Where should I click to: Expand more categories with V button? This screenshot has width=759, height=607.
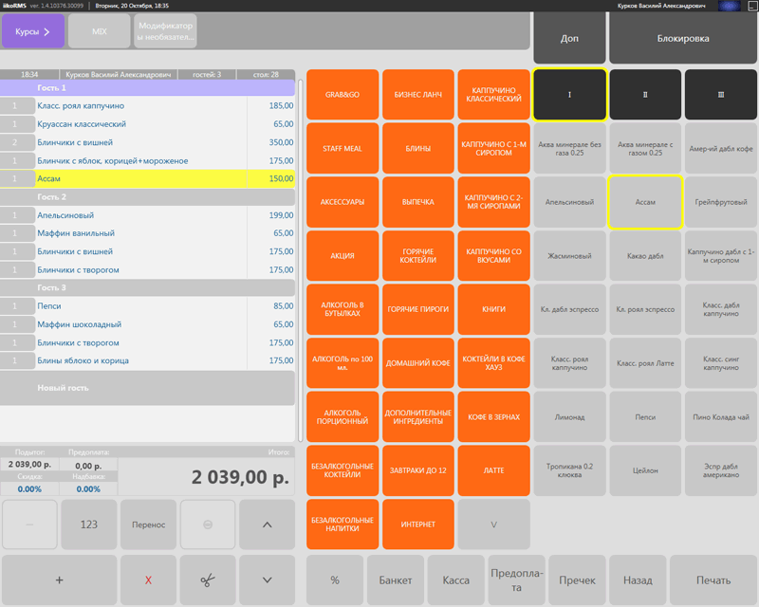coord(493,524)
